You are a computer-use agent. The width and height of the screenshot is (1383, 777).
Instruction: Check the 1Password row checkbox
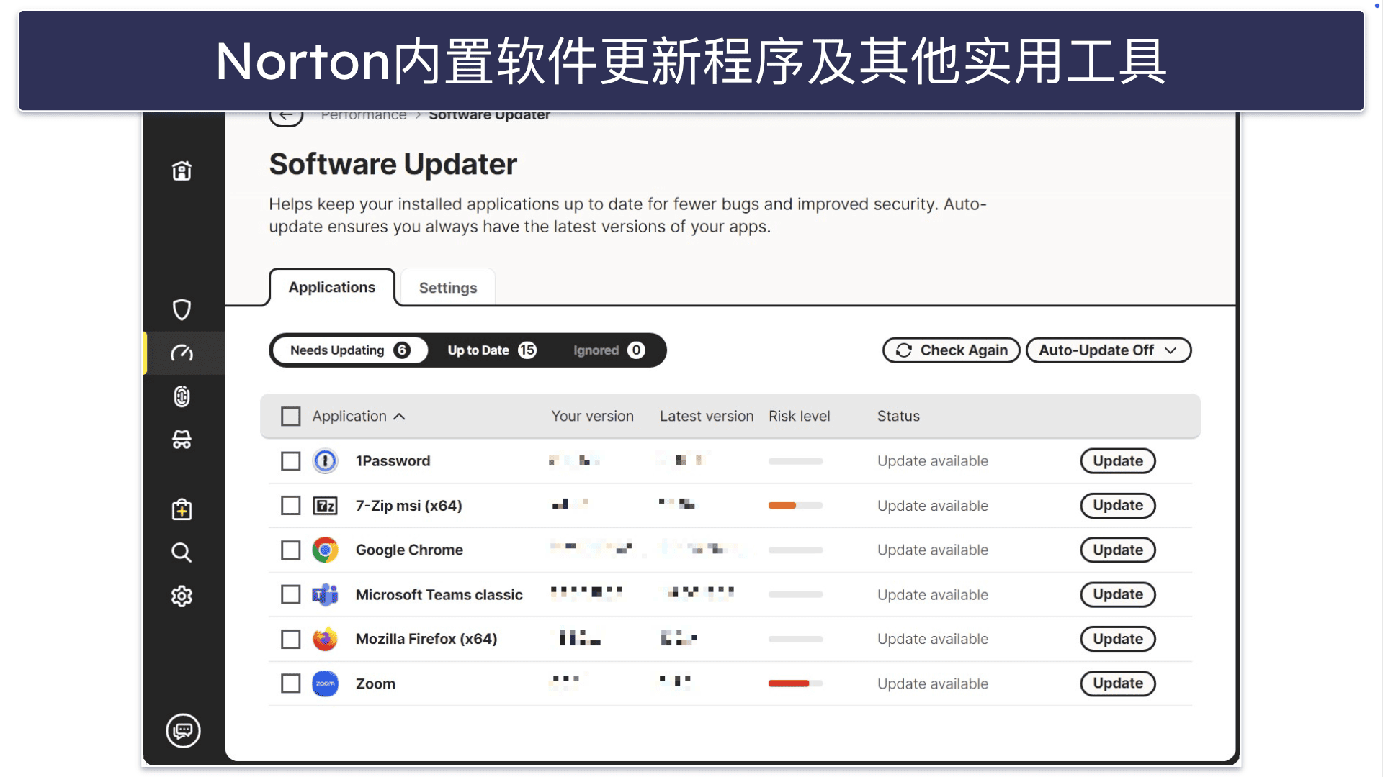click(291, 461)
